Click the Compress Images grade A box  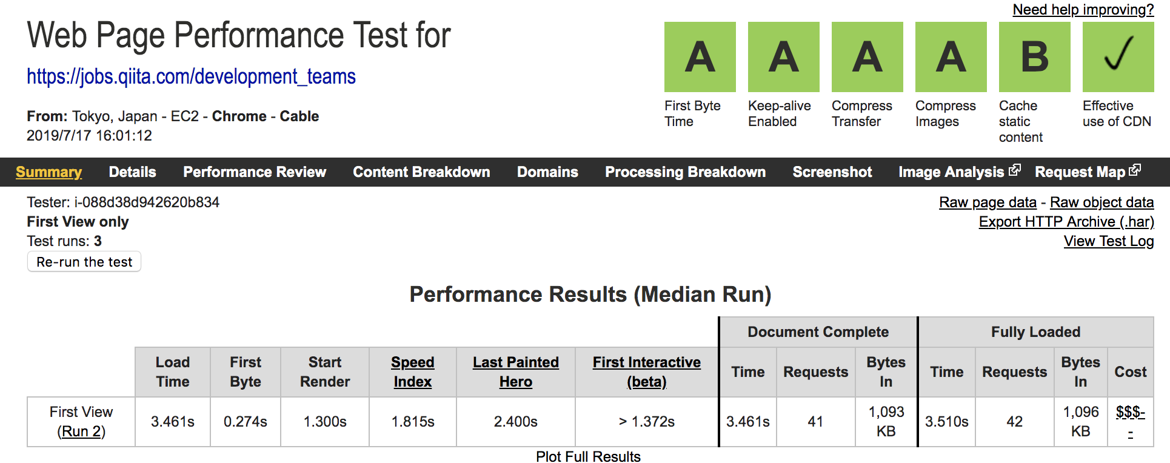click(x=951, y=57)
